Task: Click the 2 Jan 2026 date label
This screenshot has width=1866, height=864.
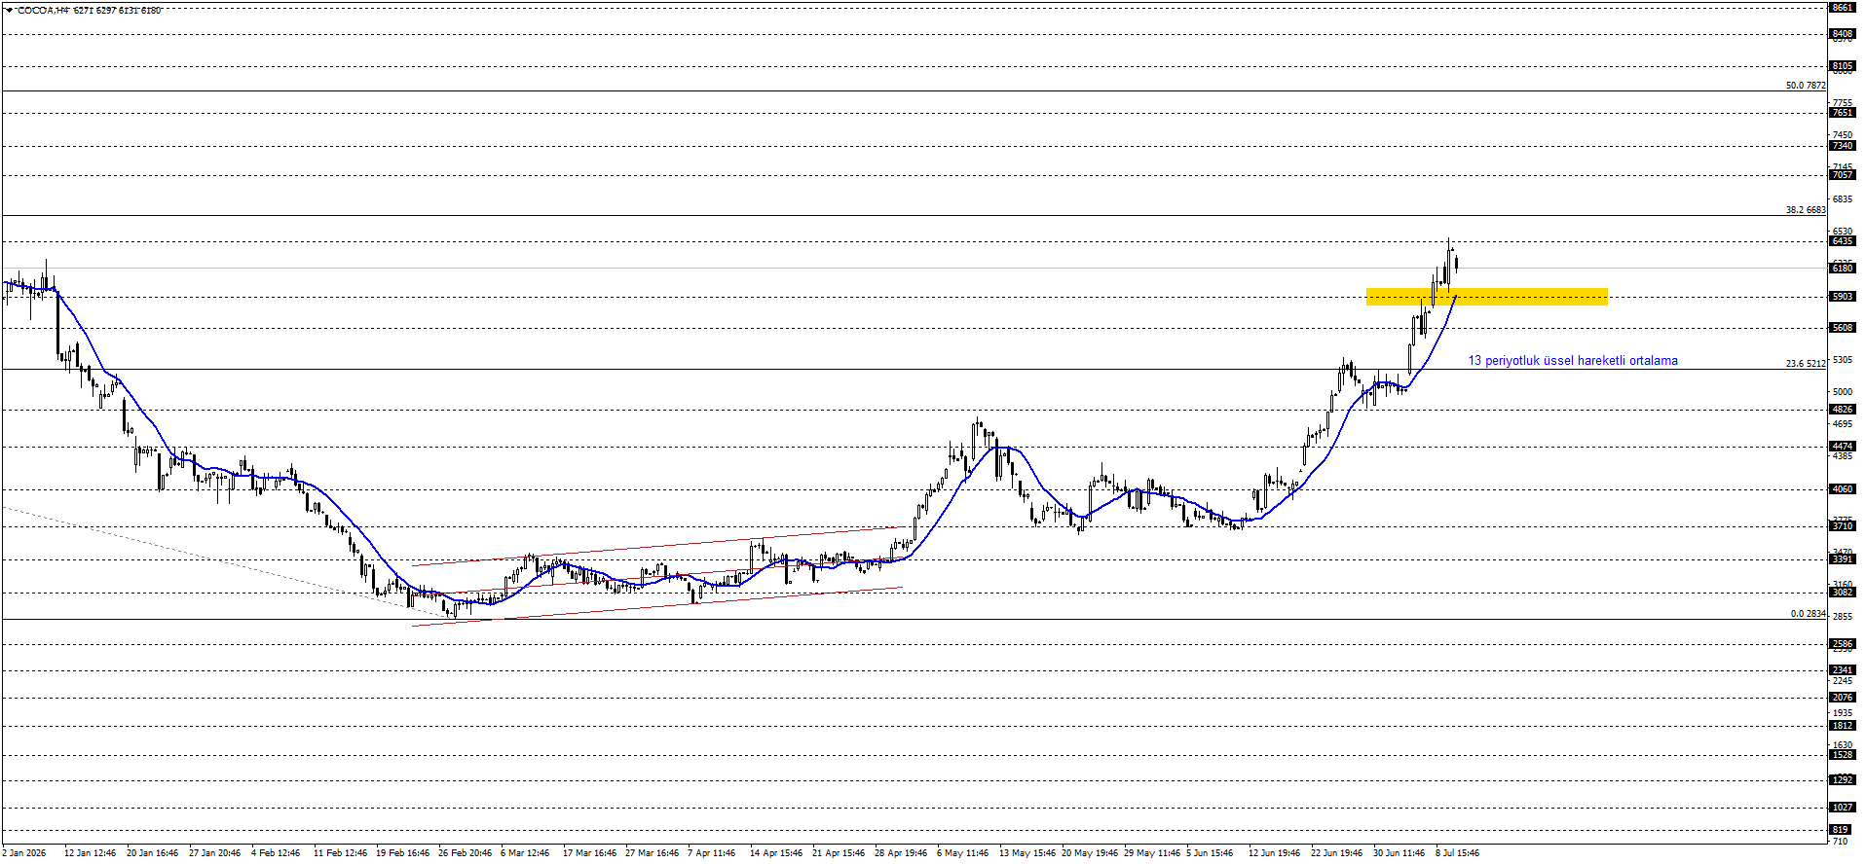Action: click(x=24, y=853)
